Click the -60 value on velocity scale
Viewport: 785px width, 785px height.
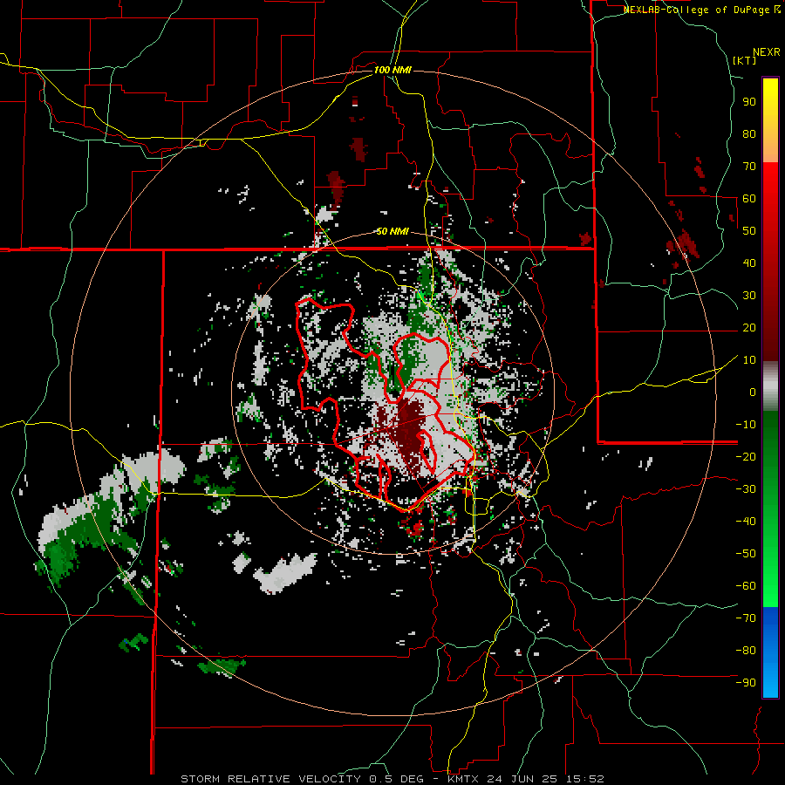click(x=746, y=586)
